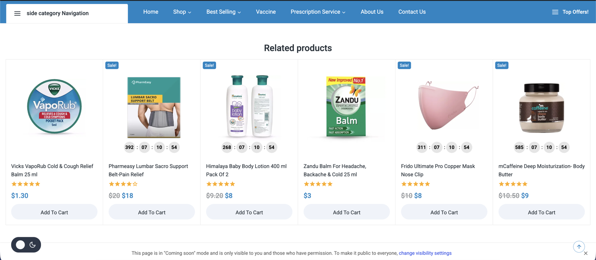The height and width of the screenshot is (260, 596).
Task: Open the Frido Copper Mask product image
Action: pyautogui.click(x=444, y=106)
